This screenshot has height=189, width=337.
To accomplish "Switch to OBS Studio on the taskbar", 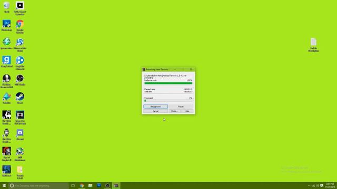I will click(107, 185).
